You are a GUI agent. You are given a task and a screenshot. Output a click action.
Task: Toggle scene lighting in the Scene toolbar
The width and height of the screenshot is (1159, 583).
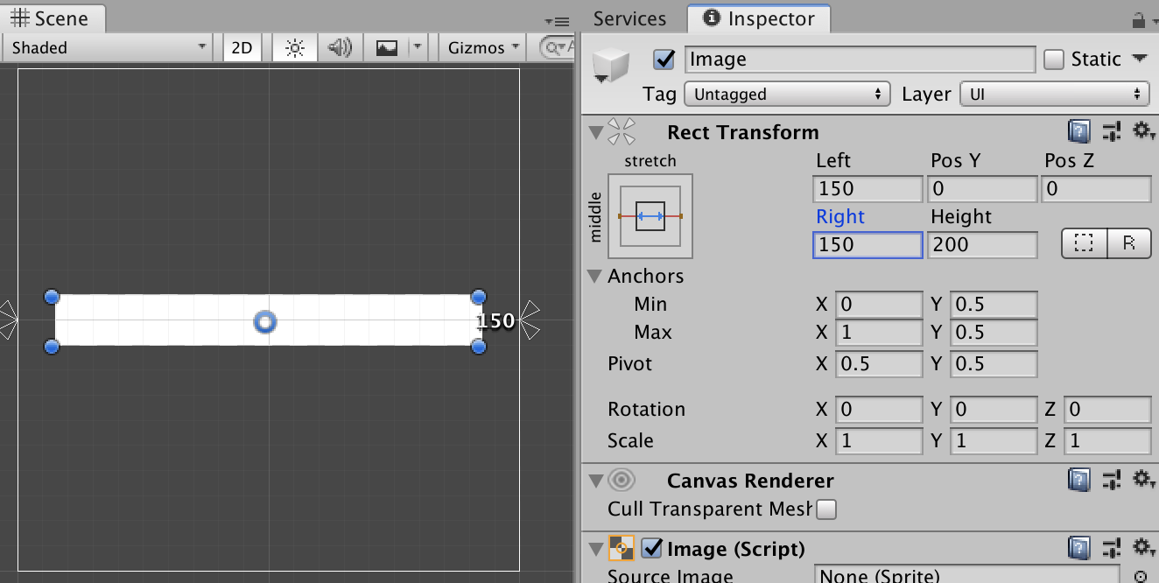tap(294, 47)
